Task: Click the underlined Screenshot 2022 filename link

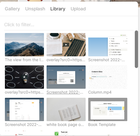Action: 65,92
